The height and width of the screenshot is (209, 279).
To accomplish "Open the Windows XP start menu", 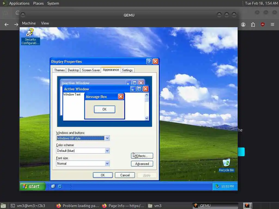I will point(32,186).
